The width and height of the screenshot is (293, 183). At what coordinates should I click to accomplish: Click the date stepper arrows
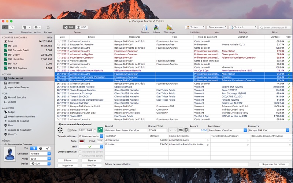[x=95, y=130]
